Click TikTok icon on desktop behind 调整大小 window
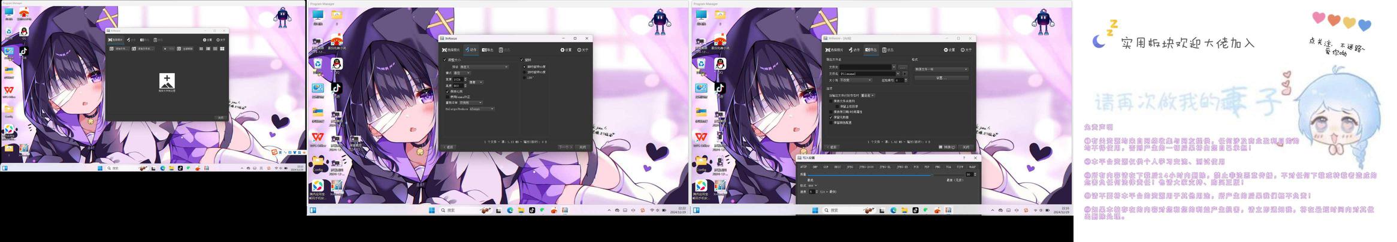The width and height of the screenshot is (1397, 242). point(336,88)
